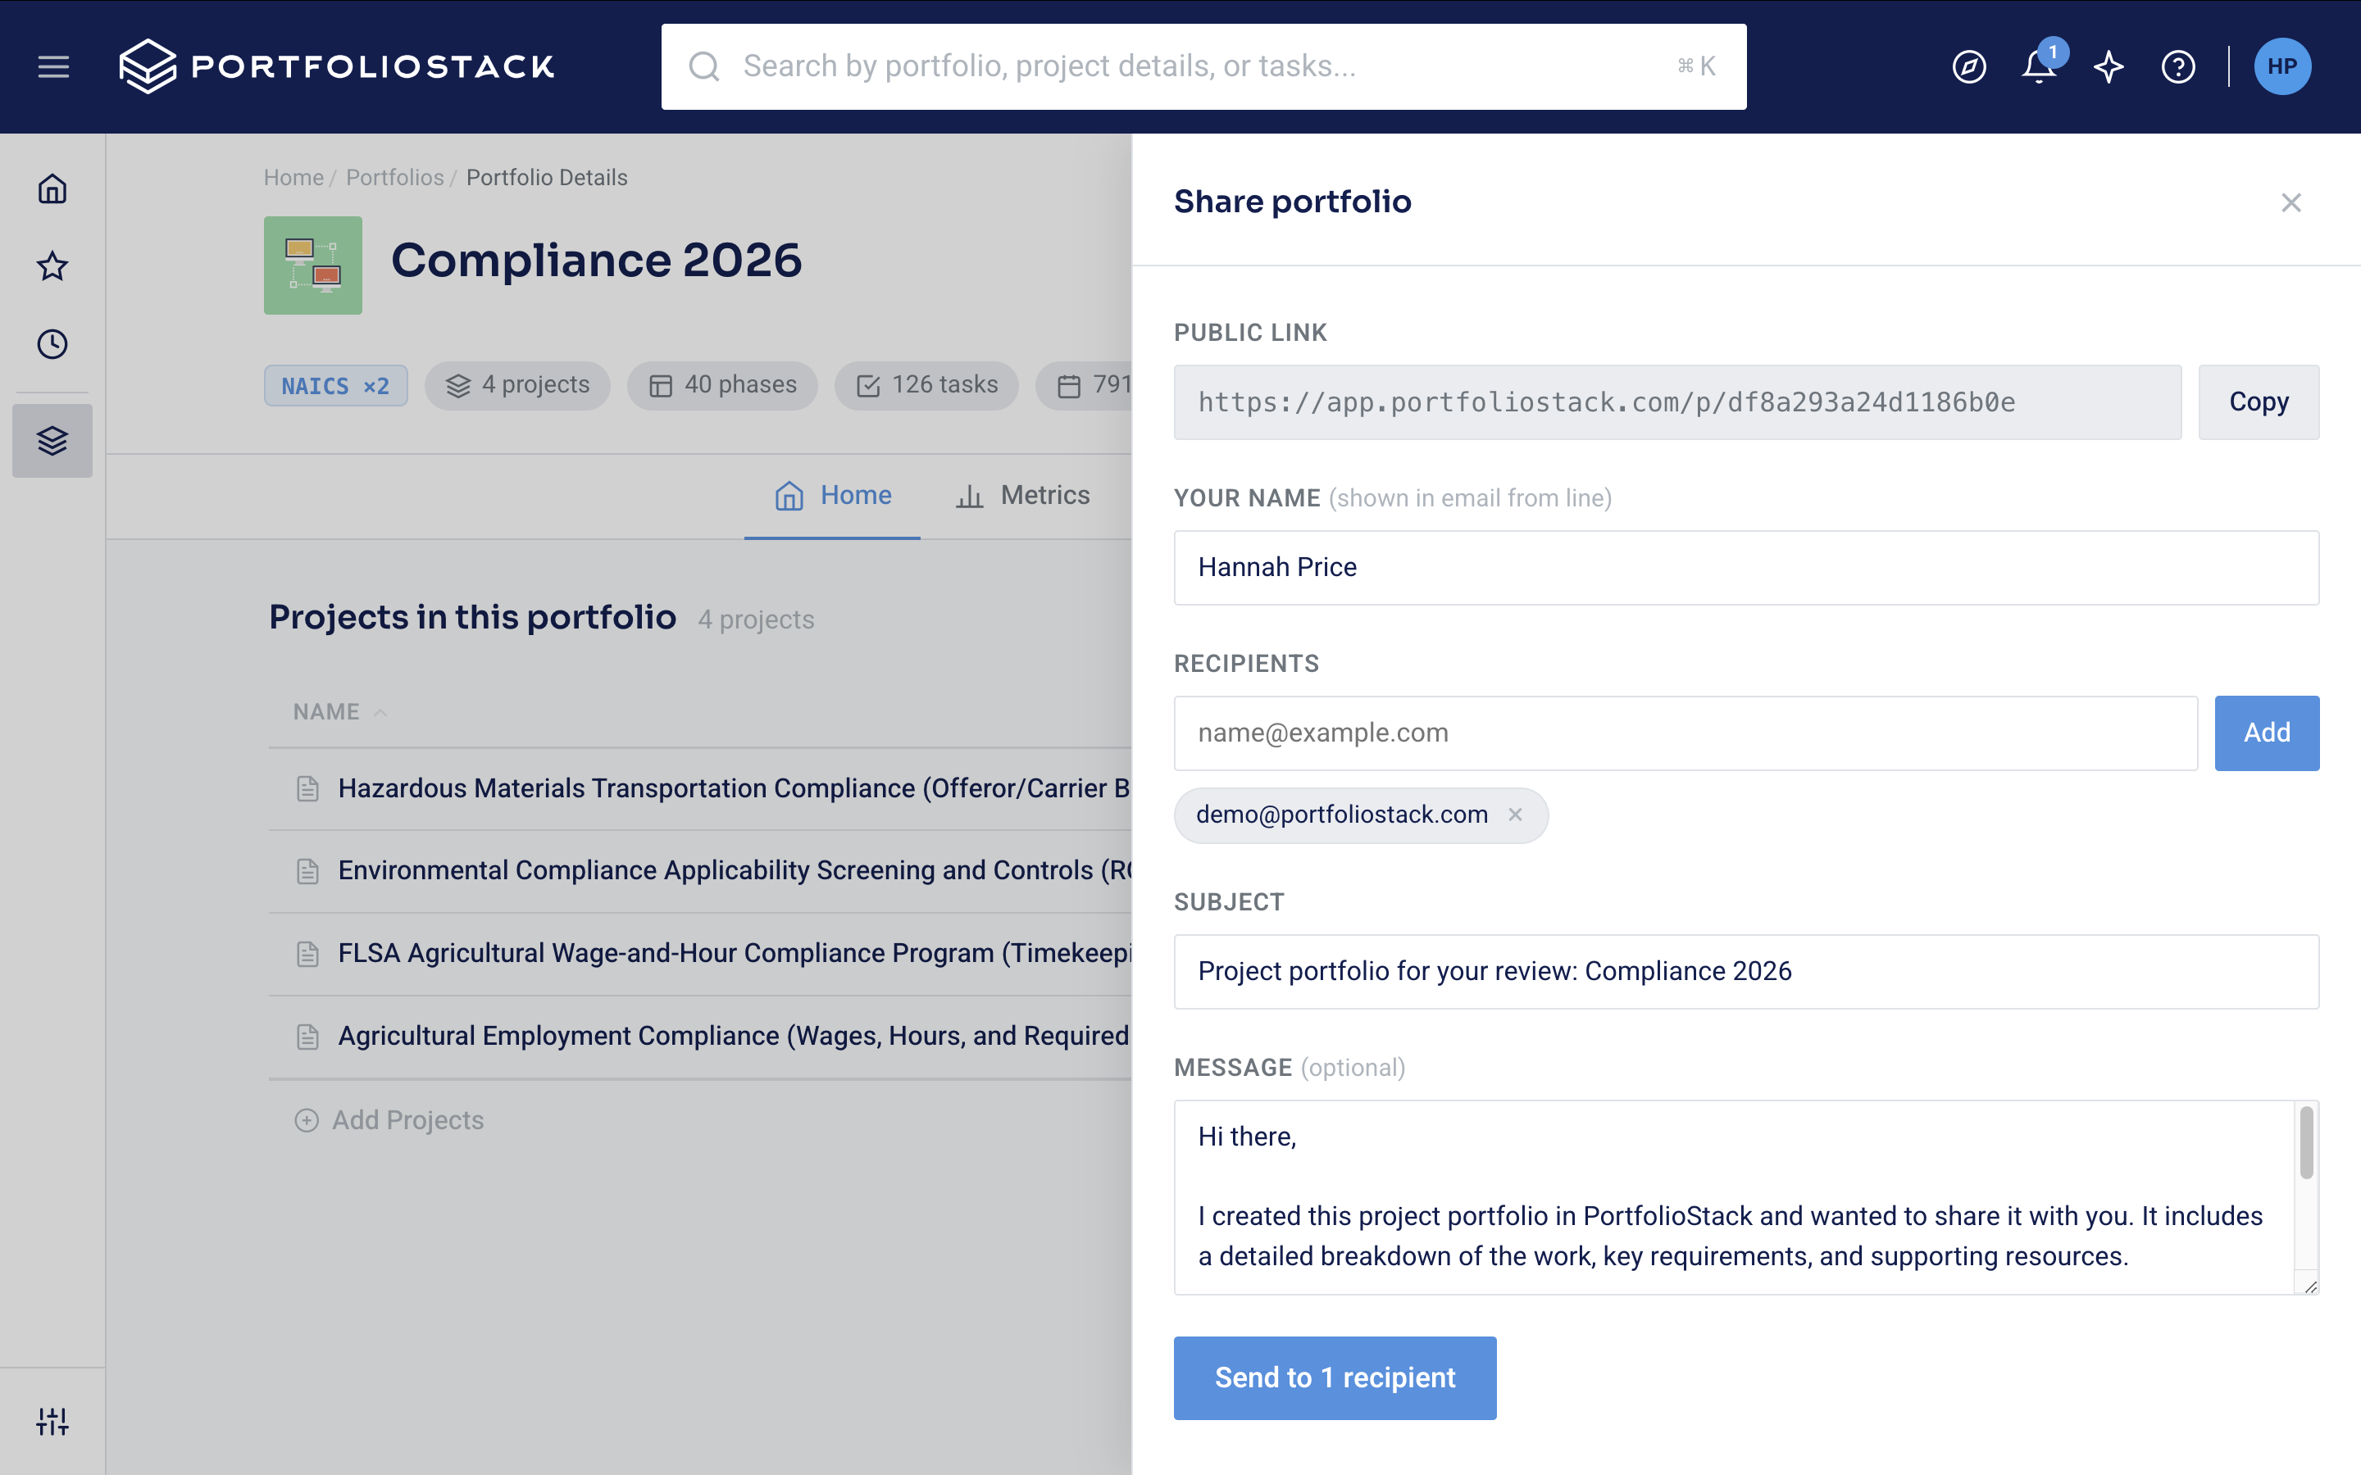This screenshot has height=1475, width=2361.
Task: Click the Compliance 2026 portfolio thumbnail
Action: click(313, 265)
